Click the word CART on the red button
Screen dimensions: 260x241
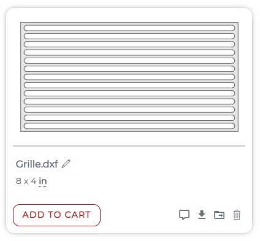78,215
